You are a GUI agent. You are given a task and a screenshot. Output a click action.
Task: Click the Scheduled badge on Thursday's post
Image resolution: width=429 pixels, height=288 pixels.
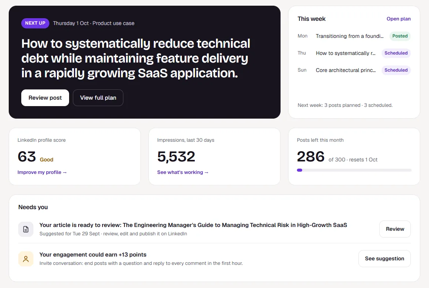pyautogui.click(x=396, y=53)
